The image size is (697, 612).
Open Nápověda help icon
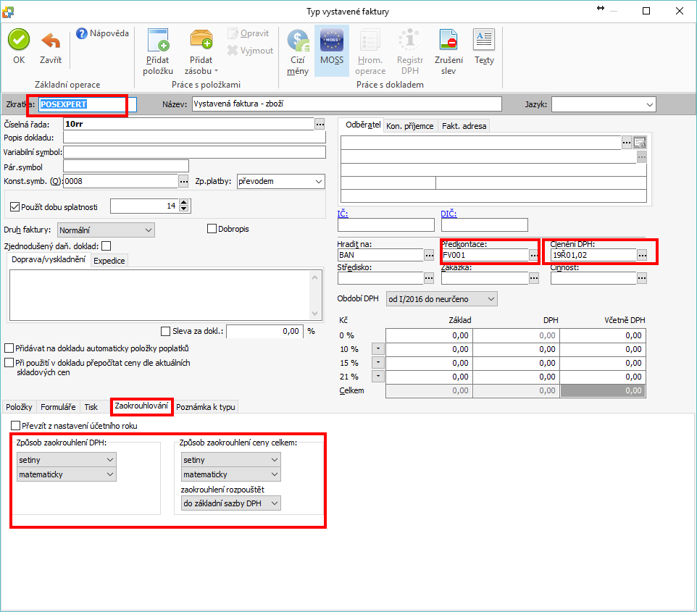(82, 33)
